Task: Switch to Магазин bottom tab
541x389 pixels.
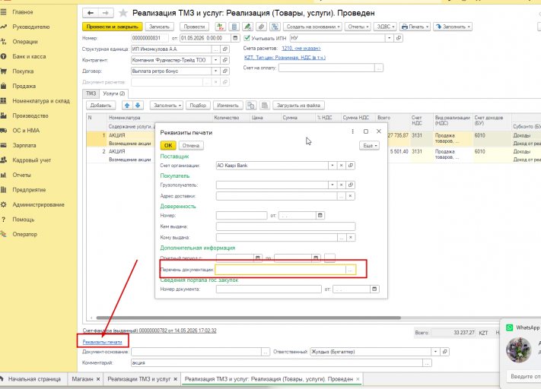Action: click(x=82, y=379)
